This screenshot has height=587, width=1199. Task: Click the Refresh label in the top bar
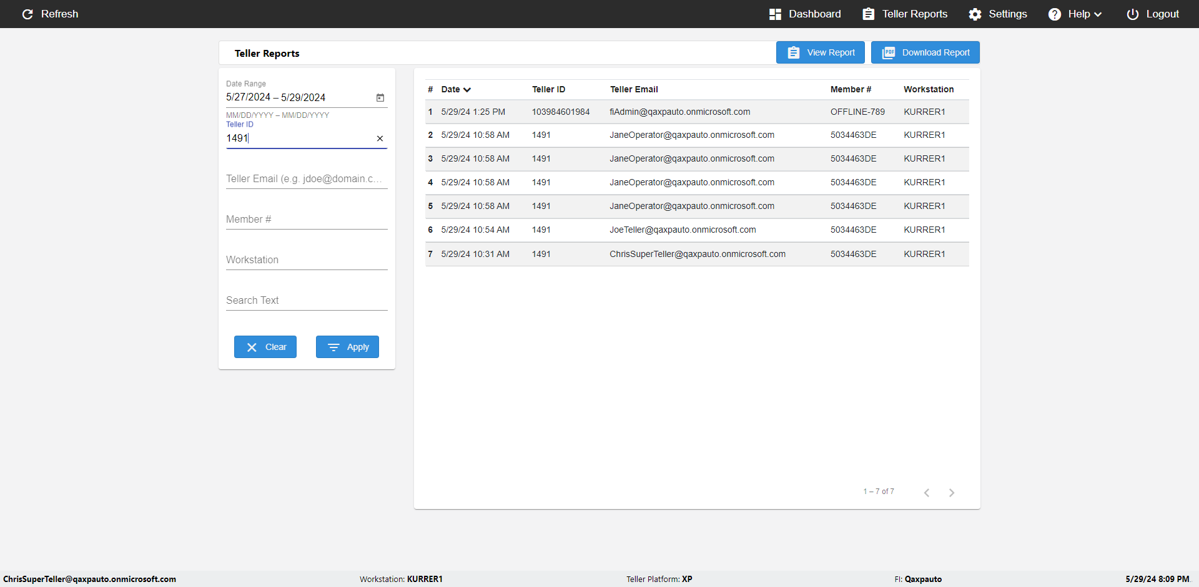pyautogui.click(x=60, y=14)
